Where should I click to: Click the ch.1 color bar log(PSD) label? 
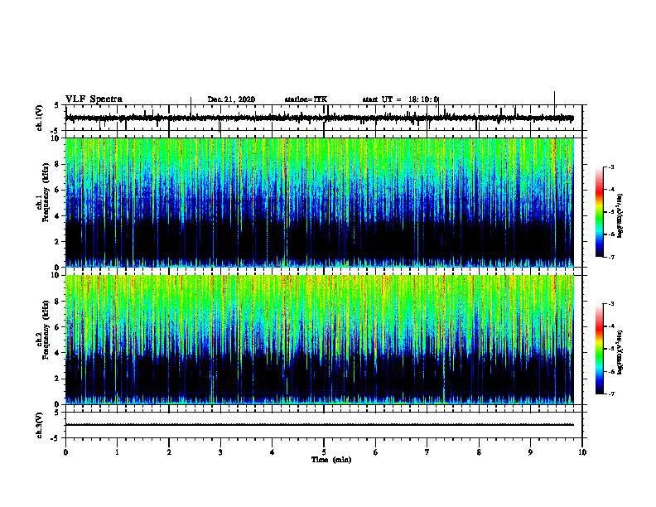coord(620,216)
